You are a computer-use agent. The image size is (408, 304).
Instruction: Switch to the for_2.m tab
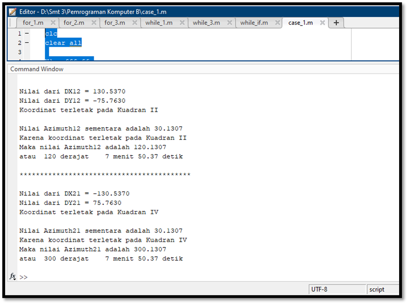click(74, 23)
